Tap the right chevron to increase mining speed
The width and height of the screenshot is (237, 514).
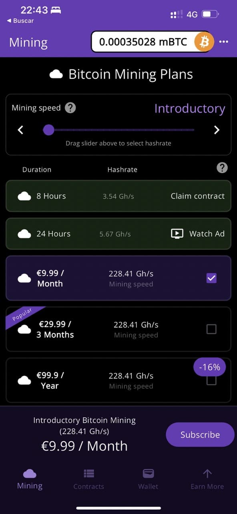point(217,130)
